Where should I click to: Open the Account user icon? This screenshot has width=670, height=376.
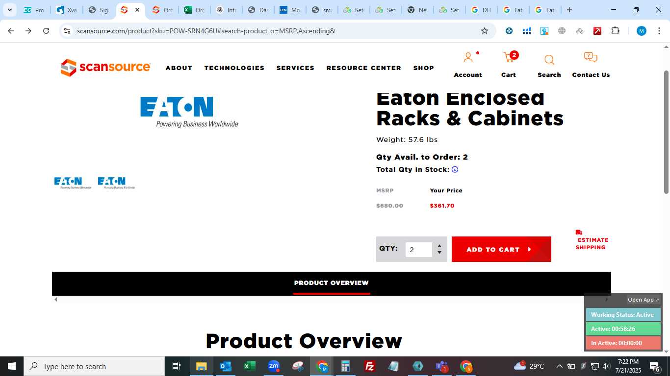[x=468, y=58]
